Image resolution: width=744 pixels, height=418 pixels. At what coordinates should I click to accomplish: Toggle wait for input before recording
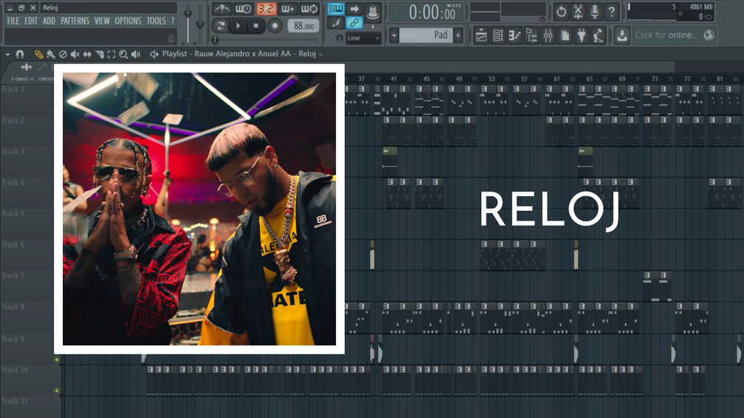point(244,9)
